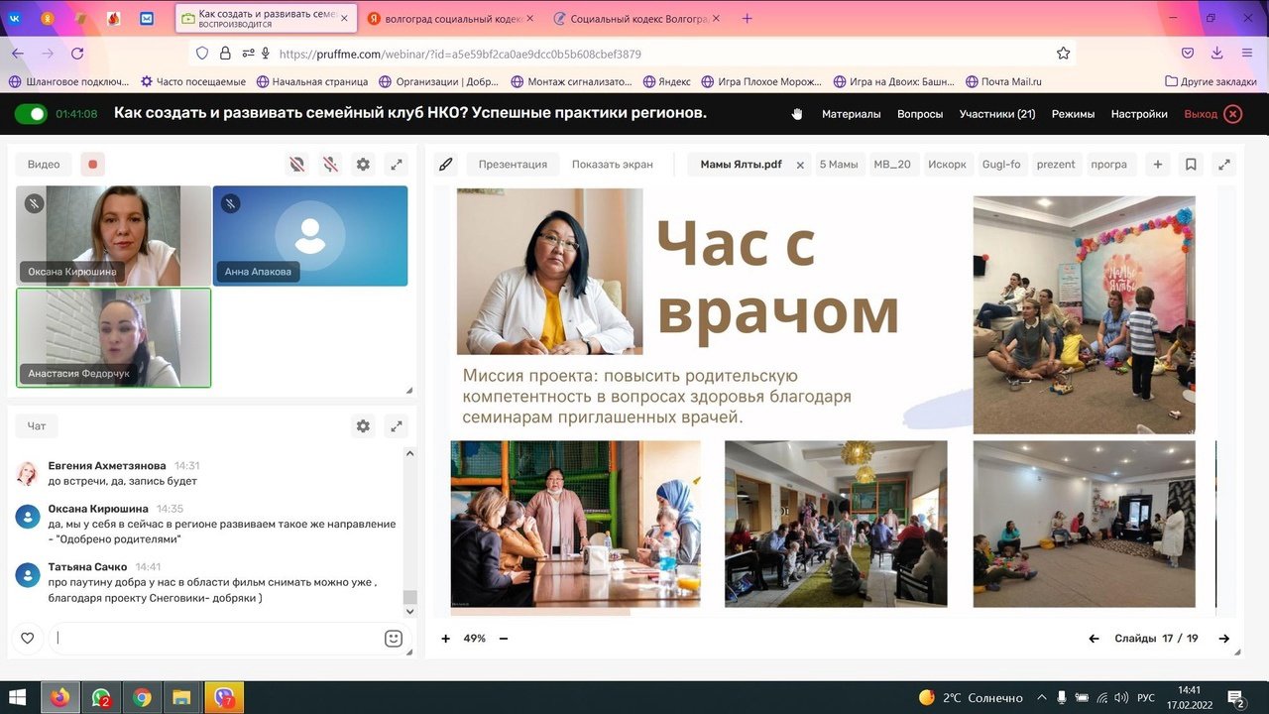Open video panel settings gear
This screenshot has height=714, width=1269.
363,165
